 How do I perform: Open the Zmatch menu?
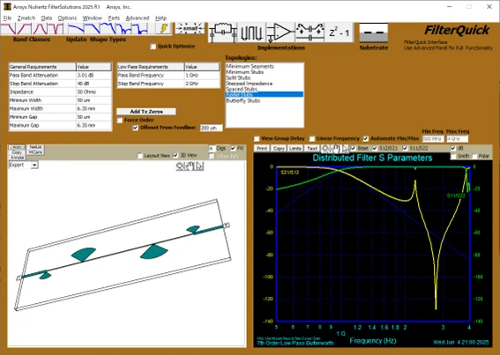click(26, 18)
